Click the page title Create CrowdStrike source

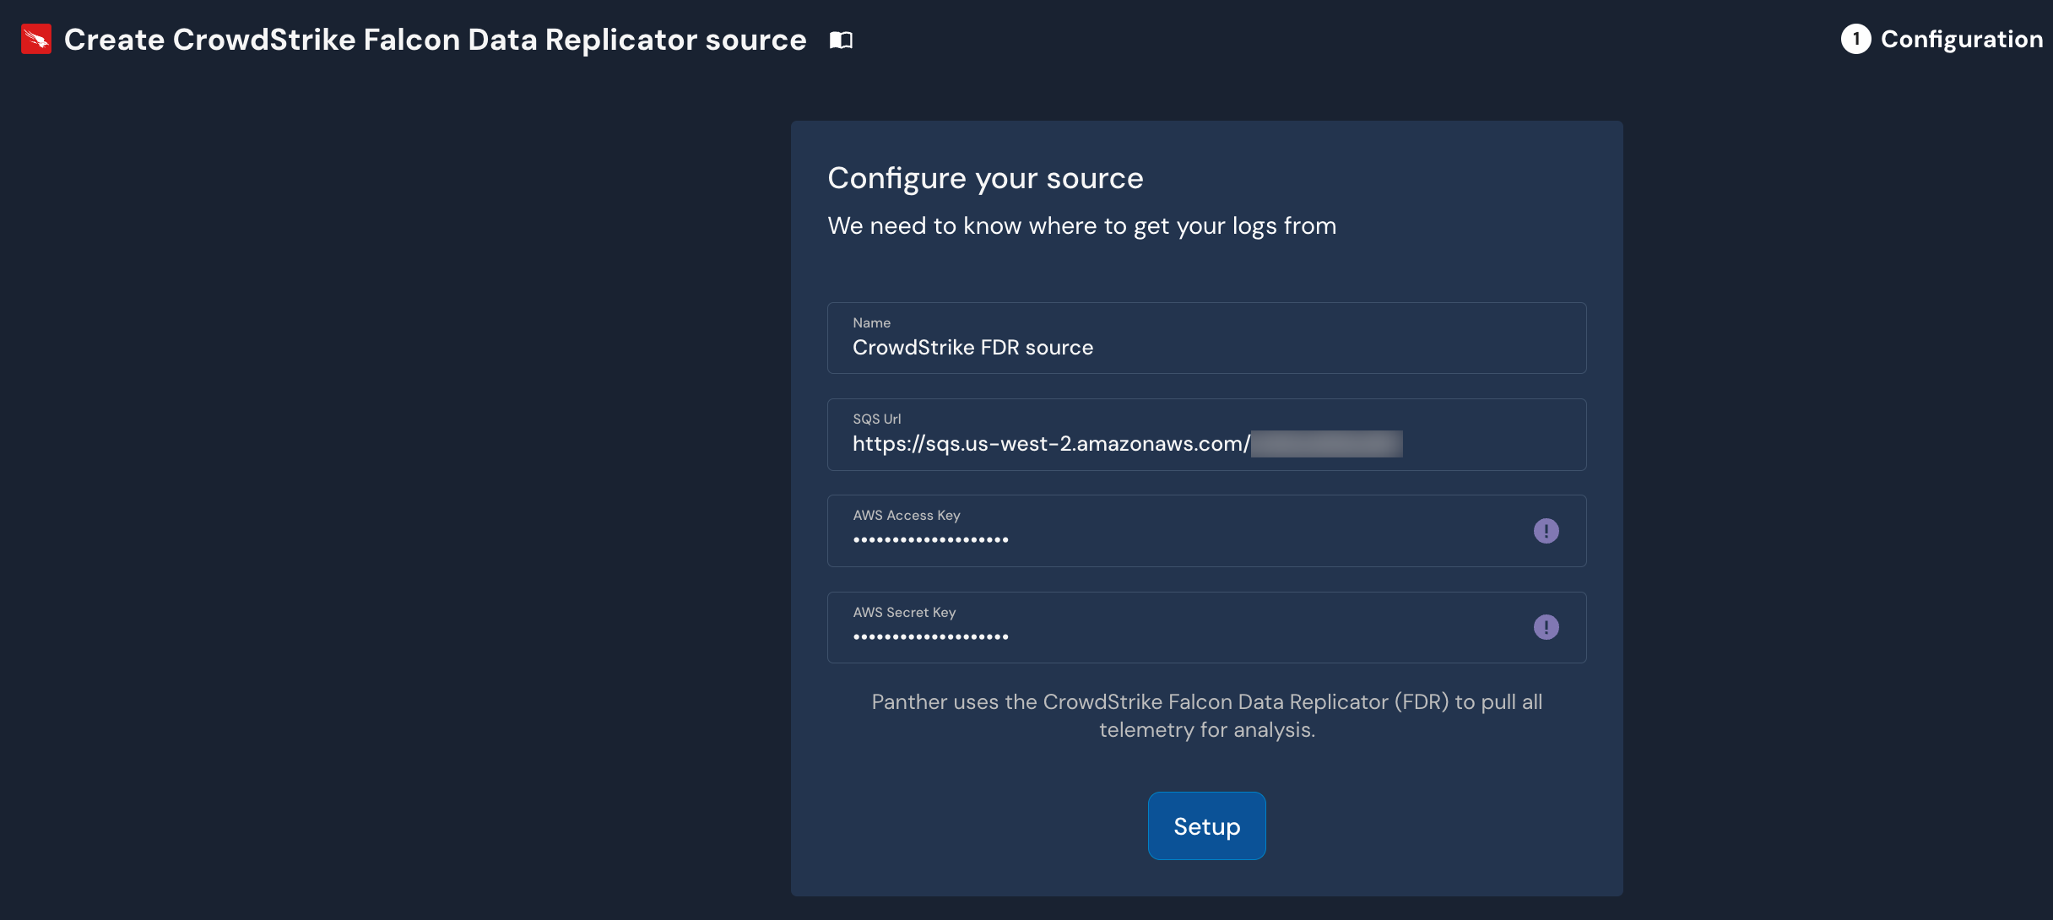pos(434,39)
